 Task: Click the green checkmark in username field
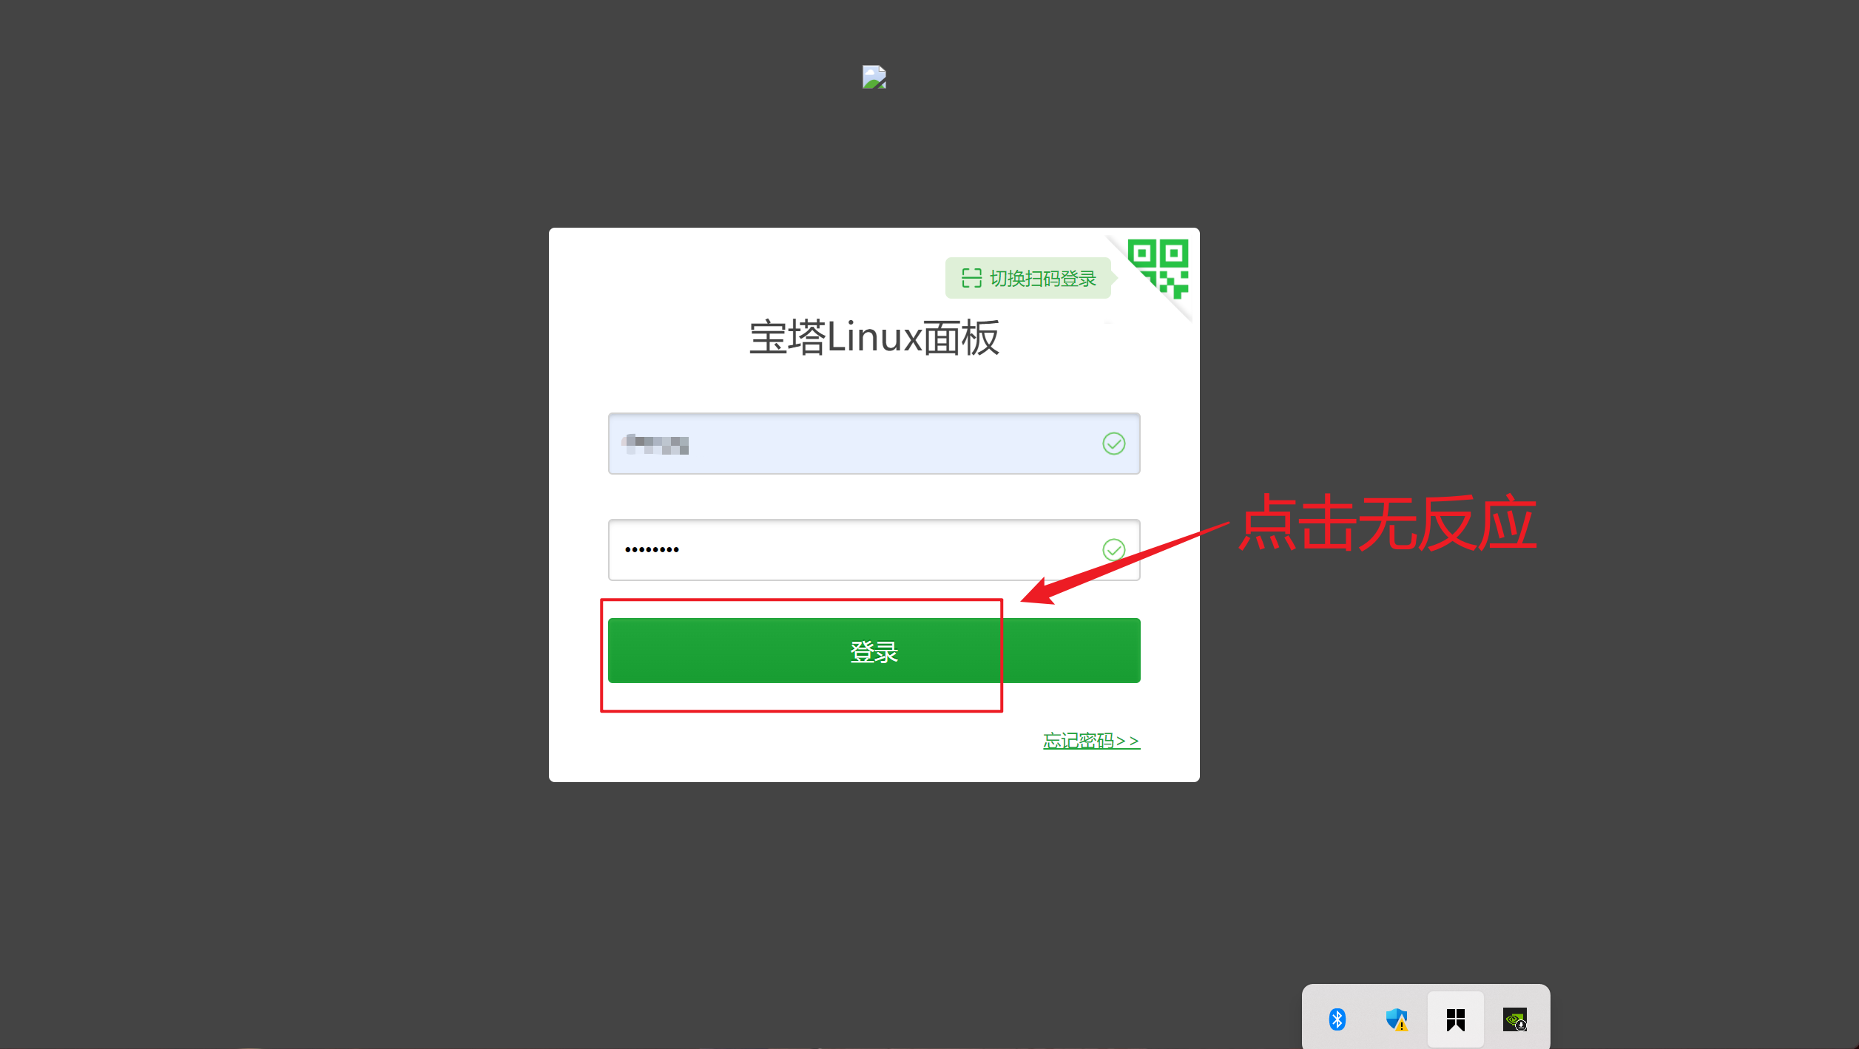[x=1113, y=444]
